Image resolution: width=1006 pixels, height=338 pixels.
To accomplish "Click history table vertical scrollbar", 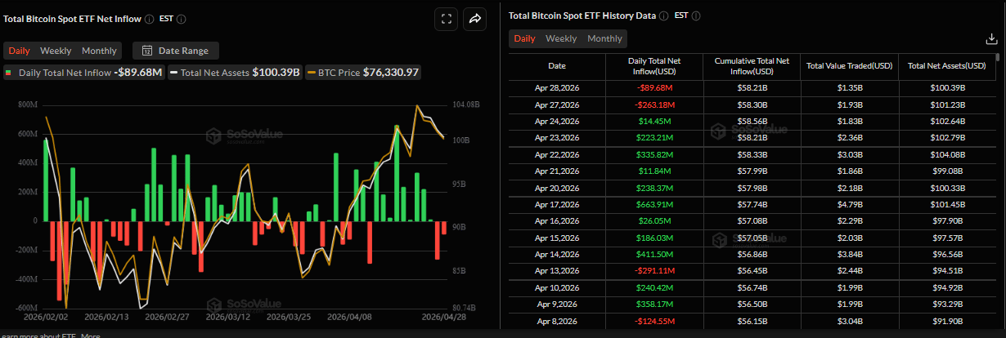I will click(997, 163).
